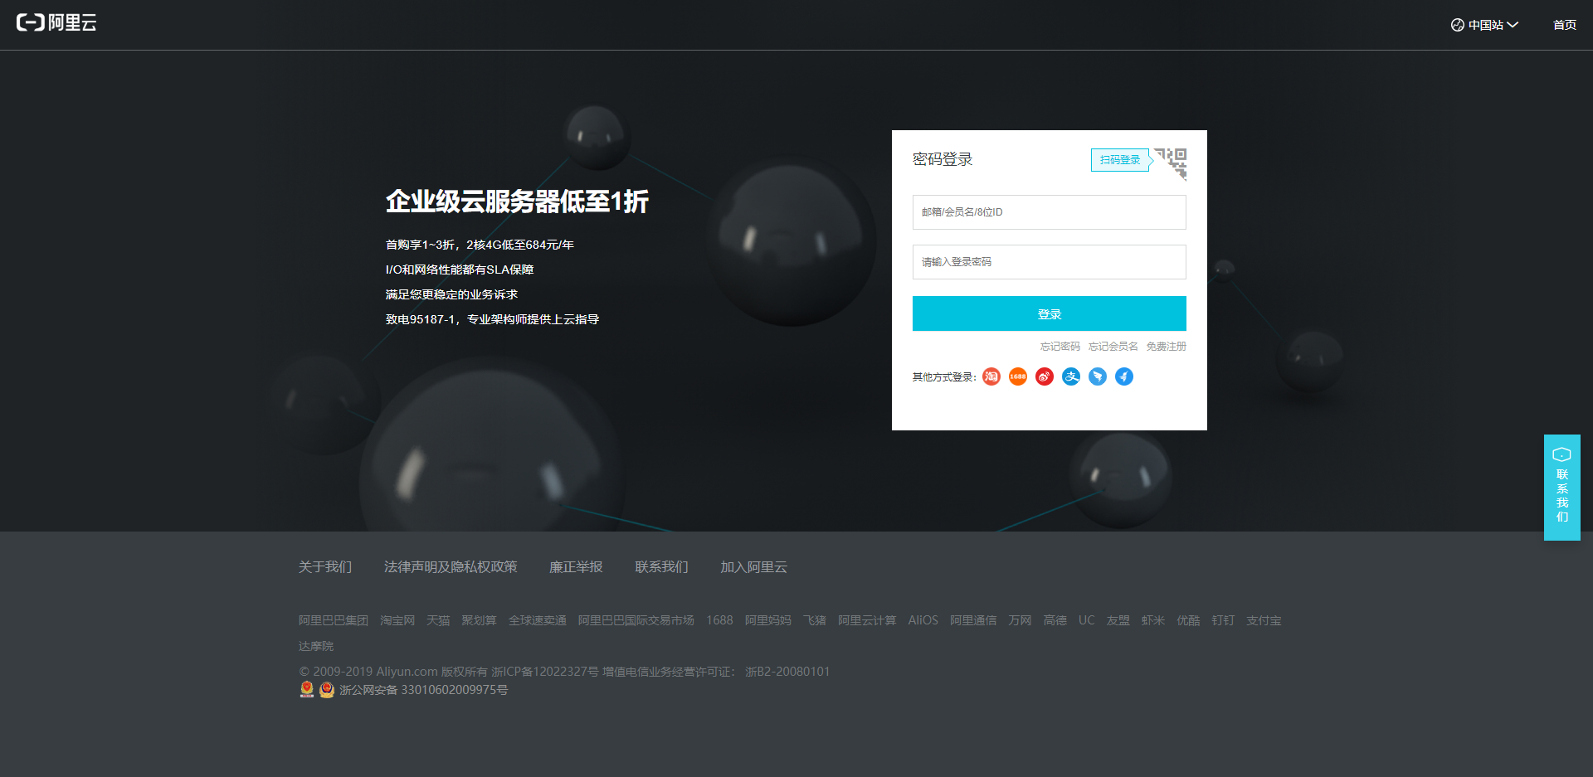The width and height of the screenshot is (1593, 777).
Task: Switch to scan-code login via 扫码登录
Action: click(1118, 159)
